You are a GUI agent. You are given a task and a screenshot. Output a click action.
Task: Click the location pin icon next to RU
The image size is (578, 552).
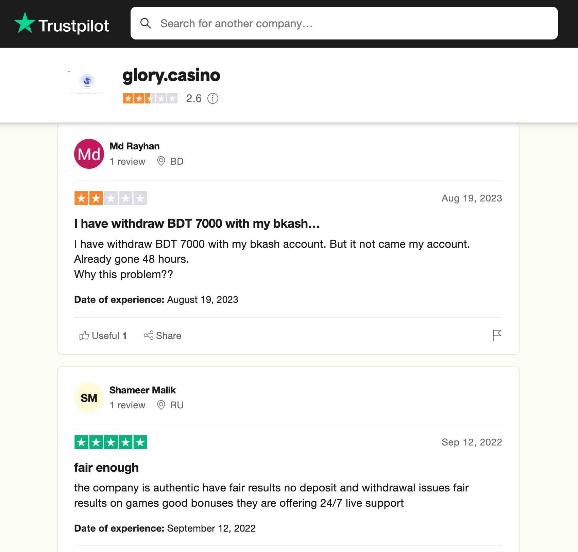161,405
